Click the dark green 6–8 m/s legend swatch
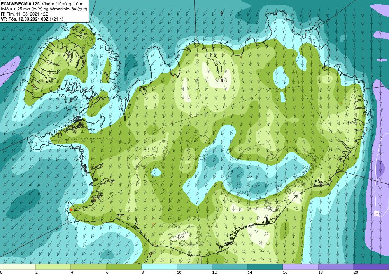Screen dimensions: 389x275 (124, 267)
